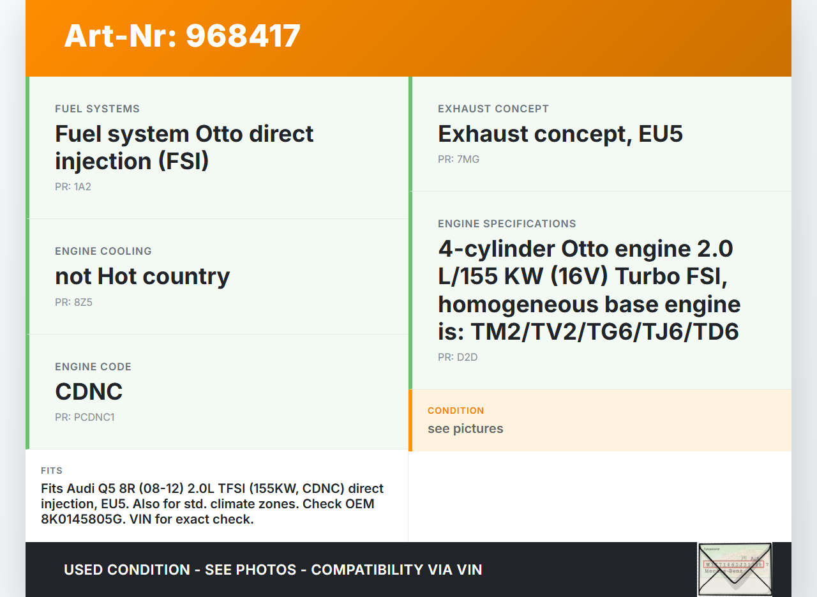Click the orange CONDITION label
The height and width of the screenshot is (597, 817).
tap(456, 411)
